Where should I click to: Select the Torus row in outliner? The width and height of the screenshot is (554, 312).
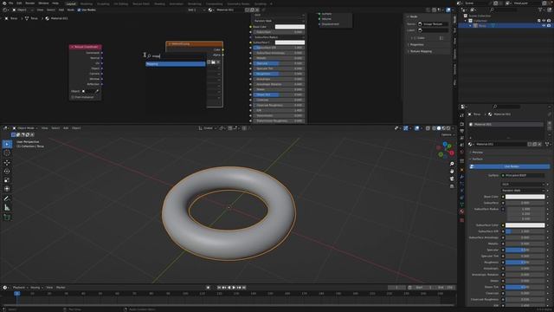506,25
